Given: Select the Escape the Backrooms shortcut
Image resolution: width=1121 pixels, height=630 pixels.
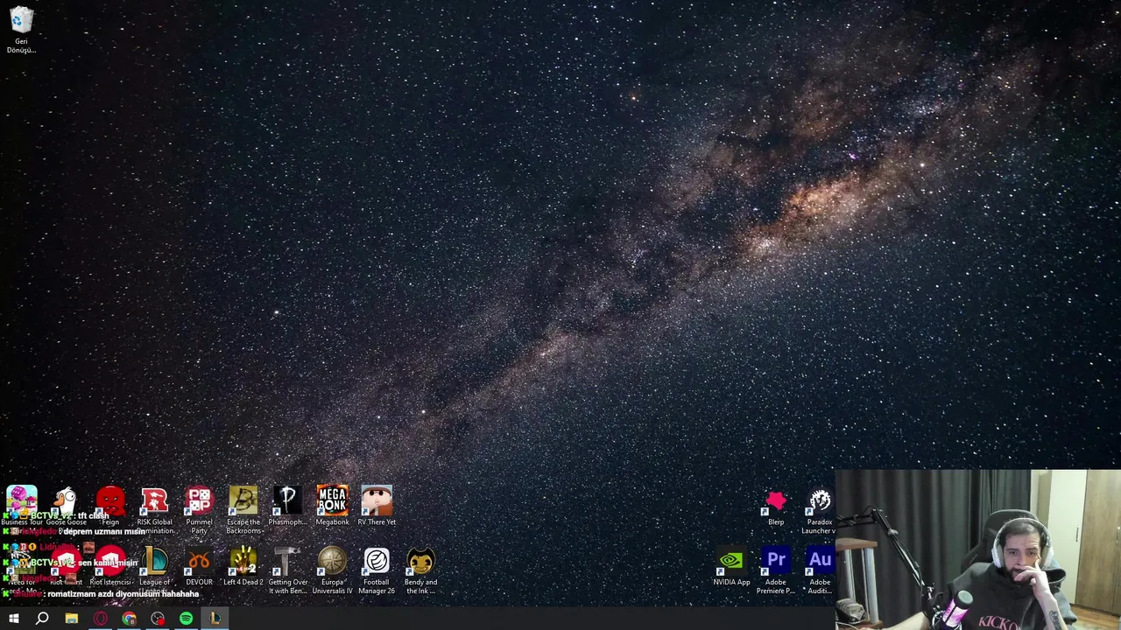Looking at the screenshot, I should [243, 510].
